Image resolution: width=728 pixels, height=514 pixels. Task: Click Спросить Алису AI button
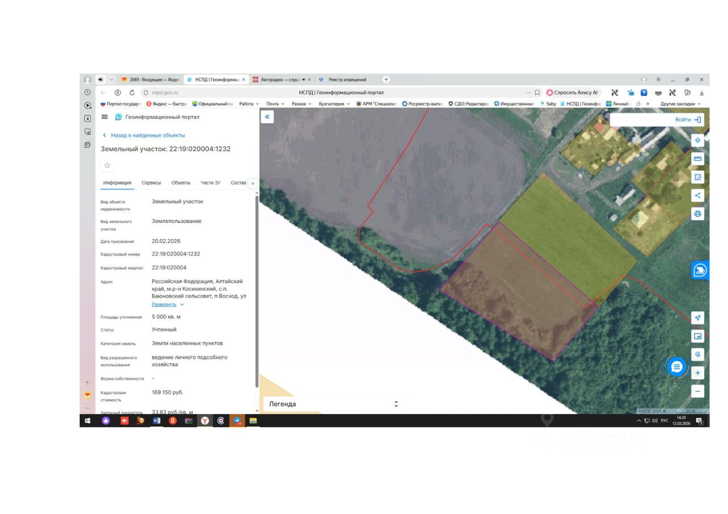572,93
